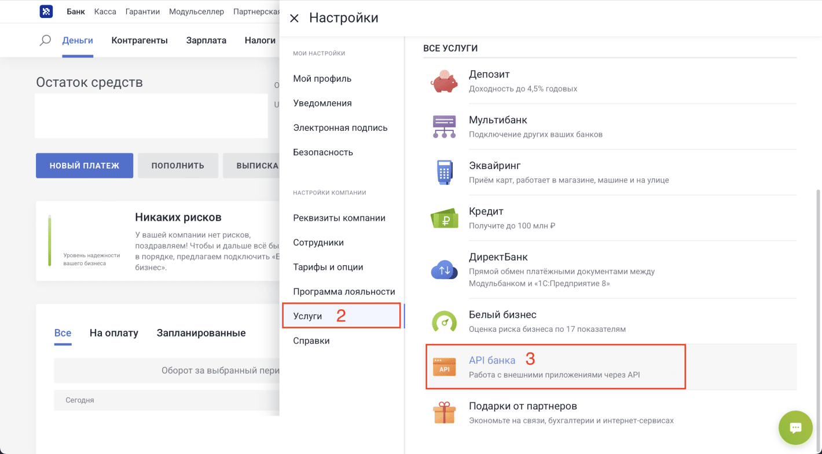Select the Белый бизнес gauge icon
822x454 pixels.
click(x=444, y=321)
